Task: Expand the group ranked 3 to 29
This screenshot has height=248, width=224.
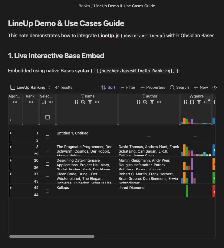Action: pyautogui.click(x=11, y=147)
